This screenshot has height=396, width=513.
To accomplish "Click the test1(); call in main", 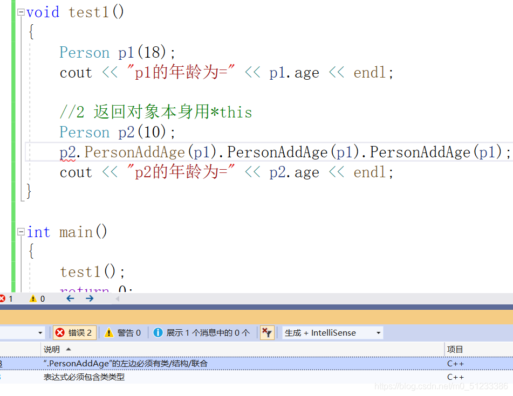I will click(x=92, y=272).
